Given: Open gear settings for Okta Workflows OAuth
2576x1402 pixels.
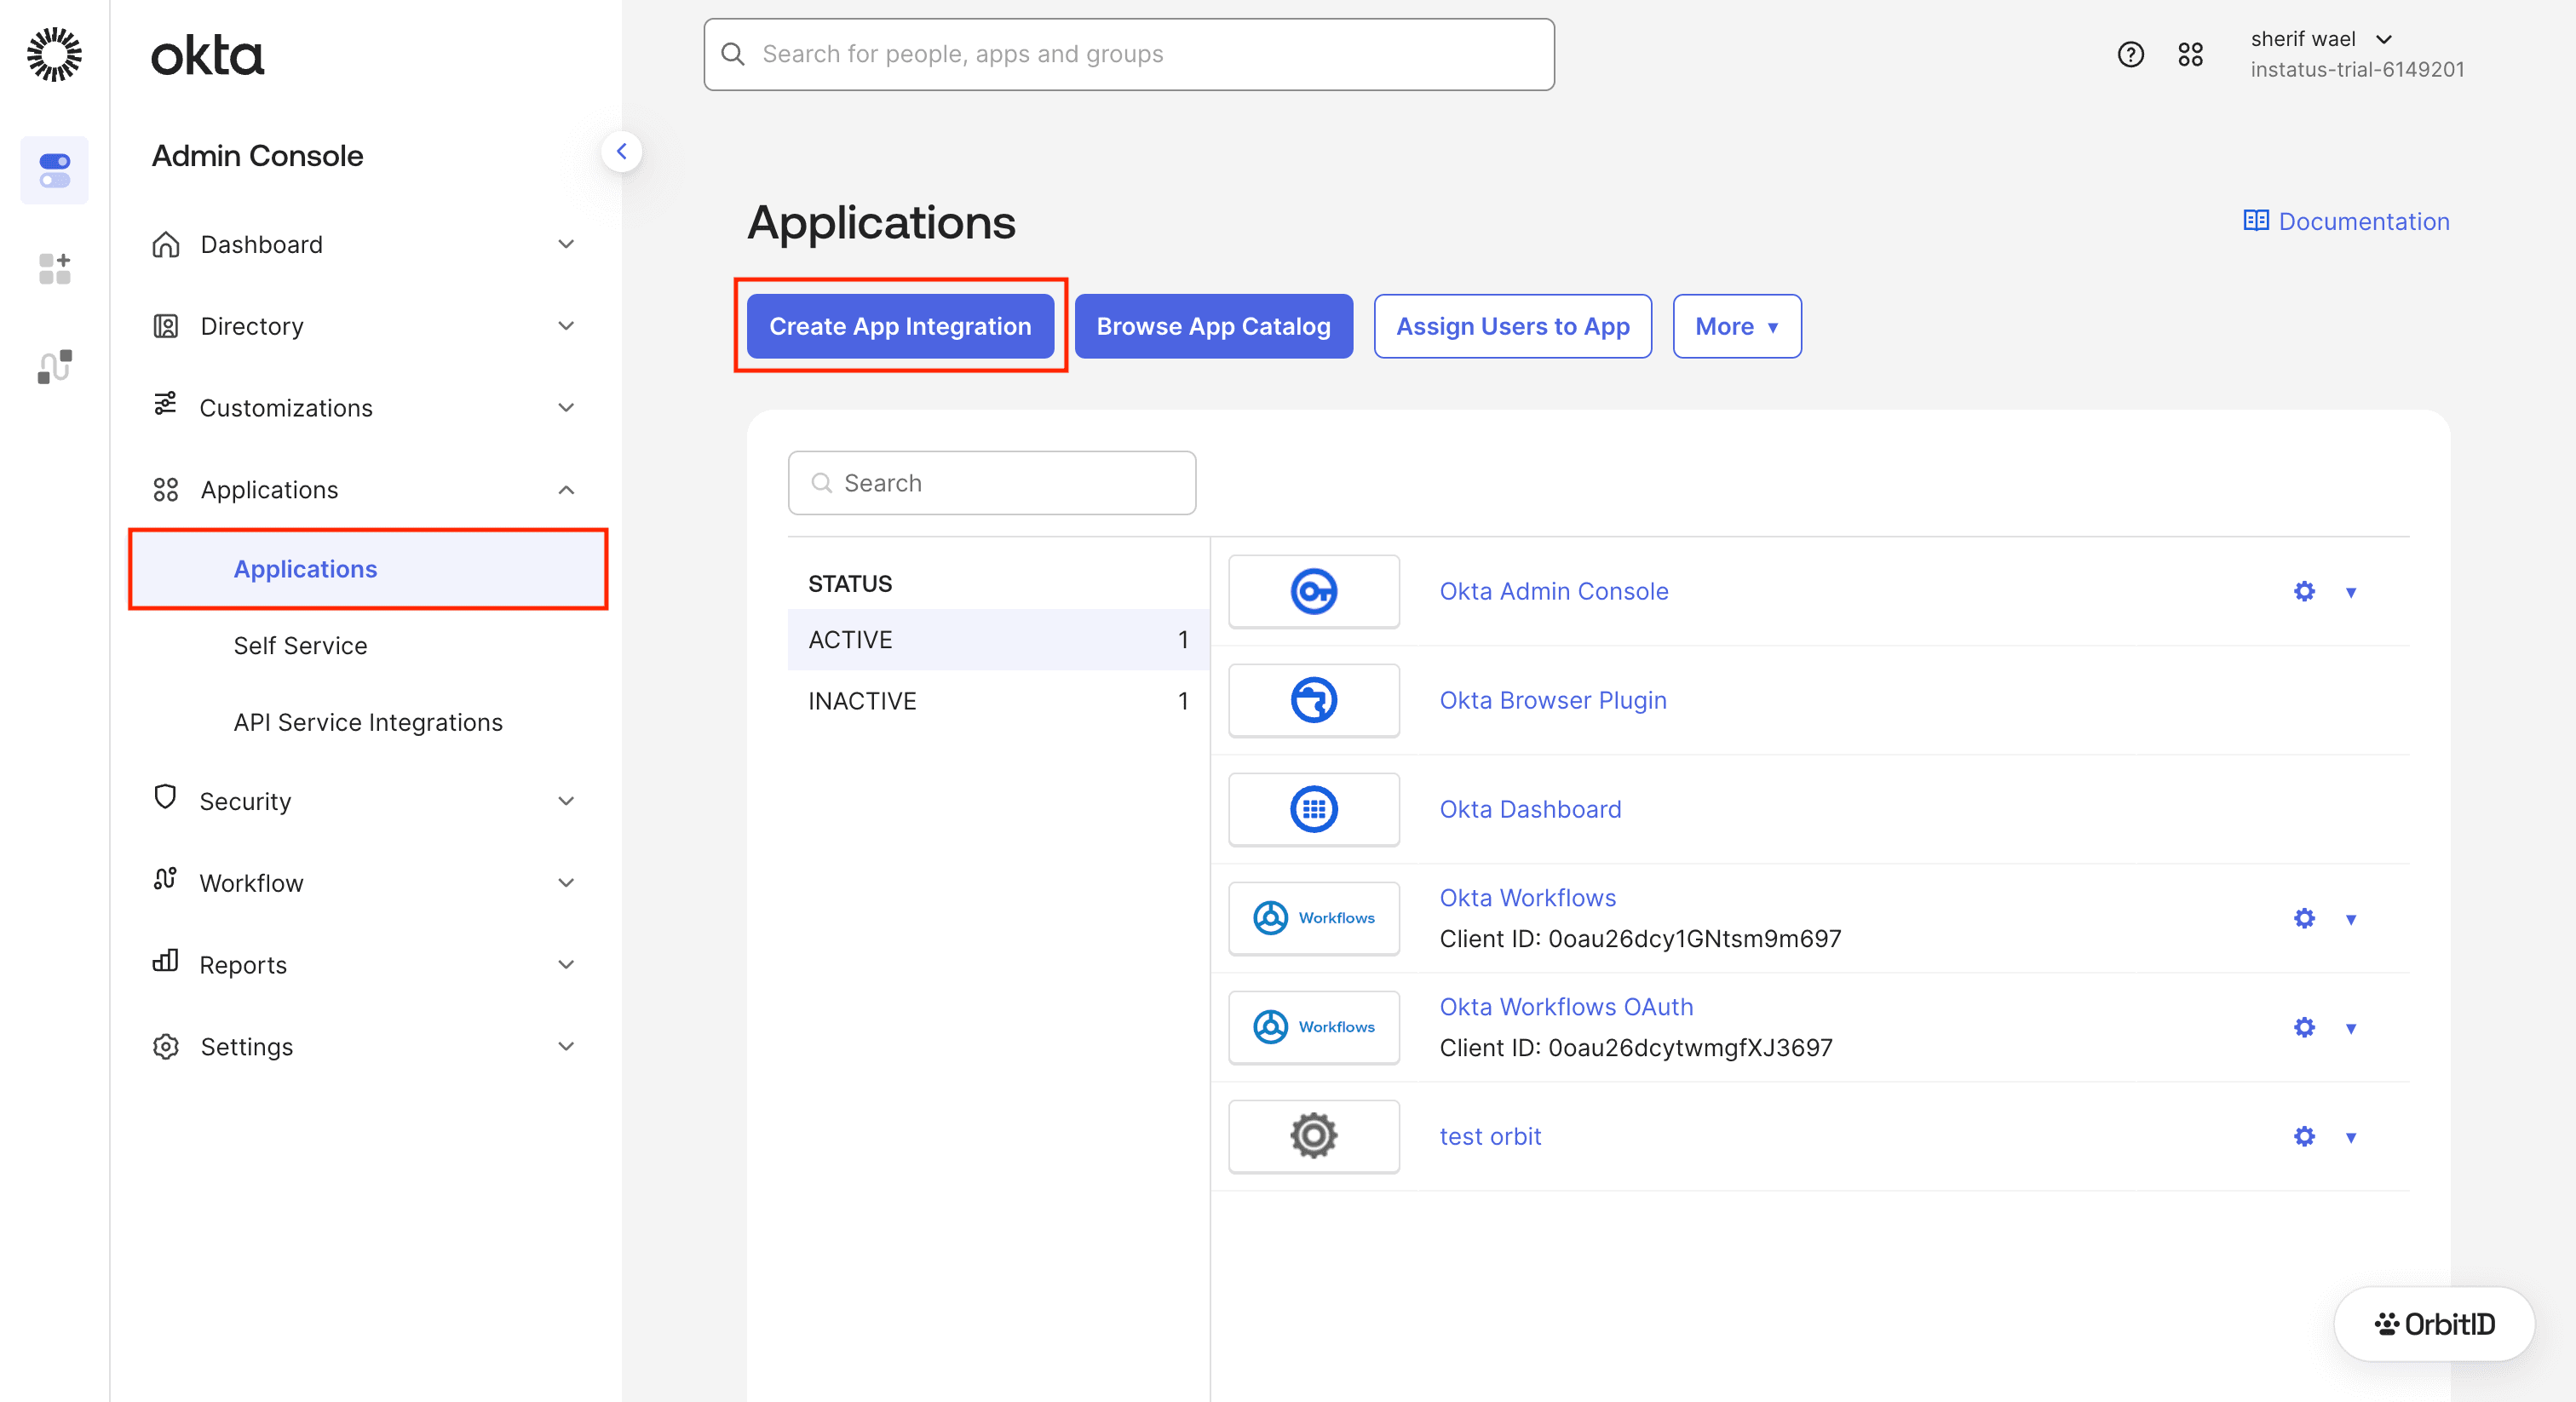Looking at the screenshot, I should point(2304,1027).
